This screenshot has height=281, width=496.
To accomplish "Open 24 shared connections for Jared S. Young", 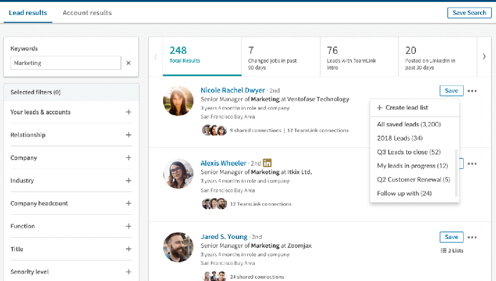I will coord(257,277).
